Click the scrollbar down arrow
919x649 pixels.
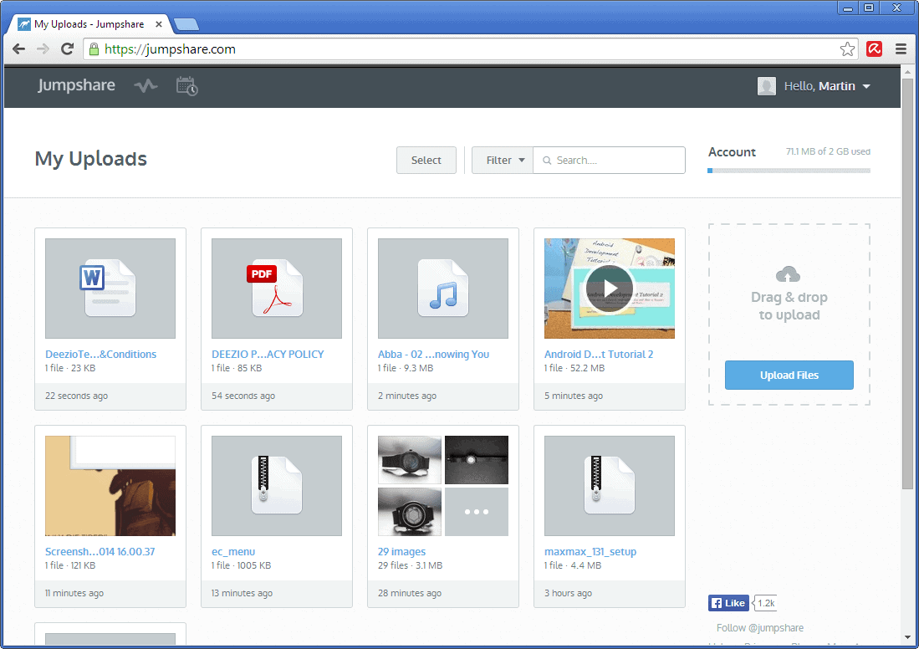(907, 637)
